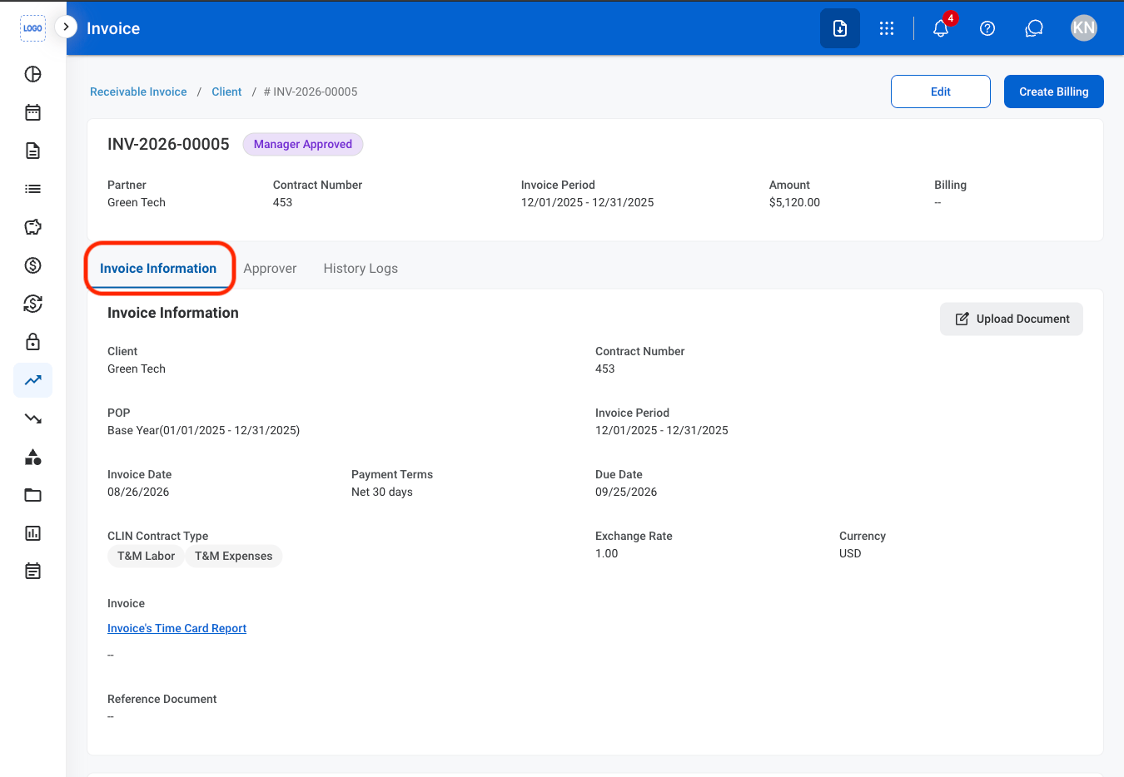This screenshot has height=777, width=1124.
Task: Open the bulleted list sidebar icon
Action: coord(32,189)
